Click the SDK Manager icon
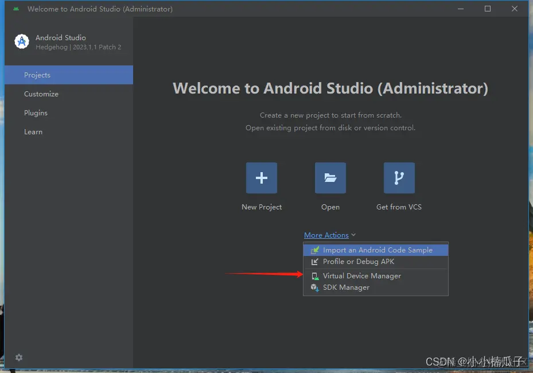This screenshot has width=533, height=373. (x=315, y=287)
